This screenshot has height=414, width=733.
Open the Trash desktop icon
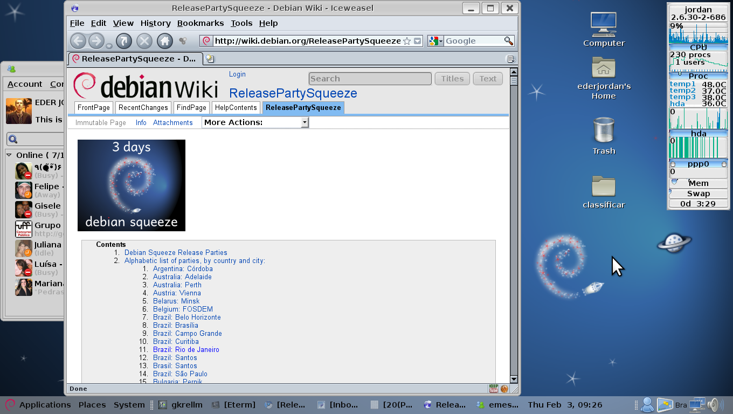coord(604,137)
